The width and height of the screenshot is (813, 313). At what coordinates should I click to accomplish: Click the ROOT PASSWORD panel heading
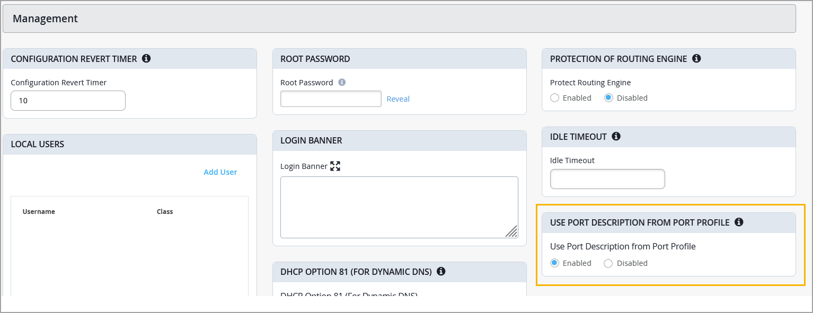pyautogui.click(x=315, y=59)
